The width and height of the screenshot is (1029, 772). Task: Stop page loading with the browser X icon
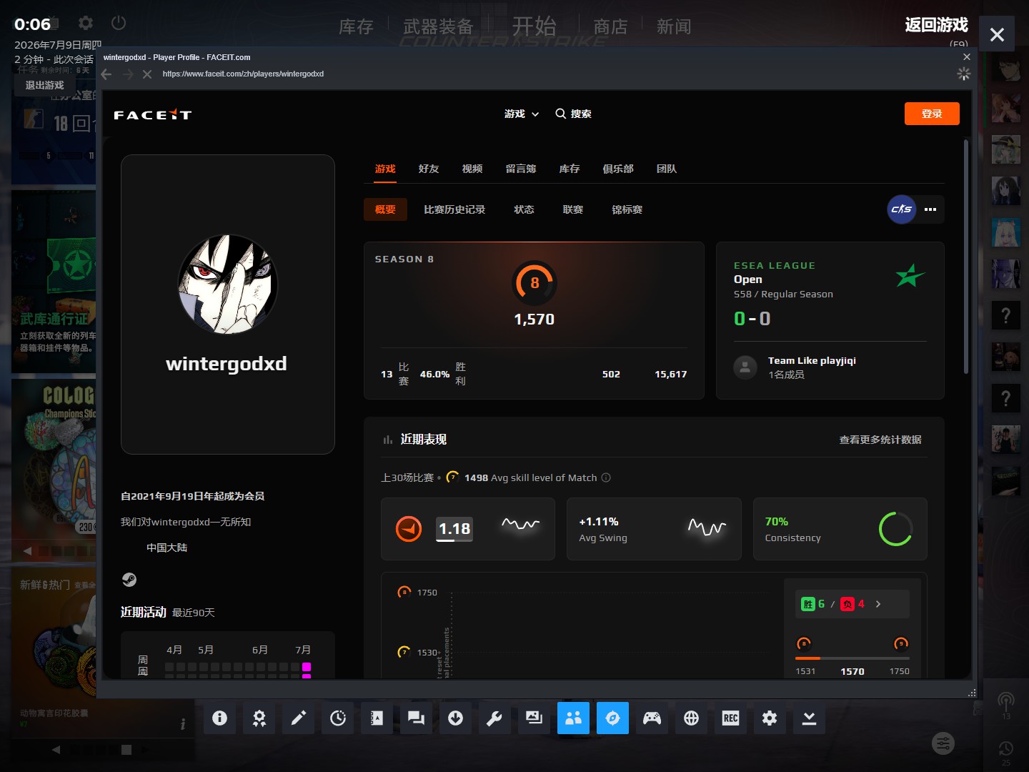(x=147, y=74)
